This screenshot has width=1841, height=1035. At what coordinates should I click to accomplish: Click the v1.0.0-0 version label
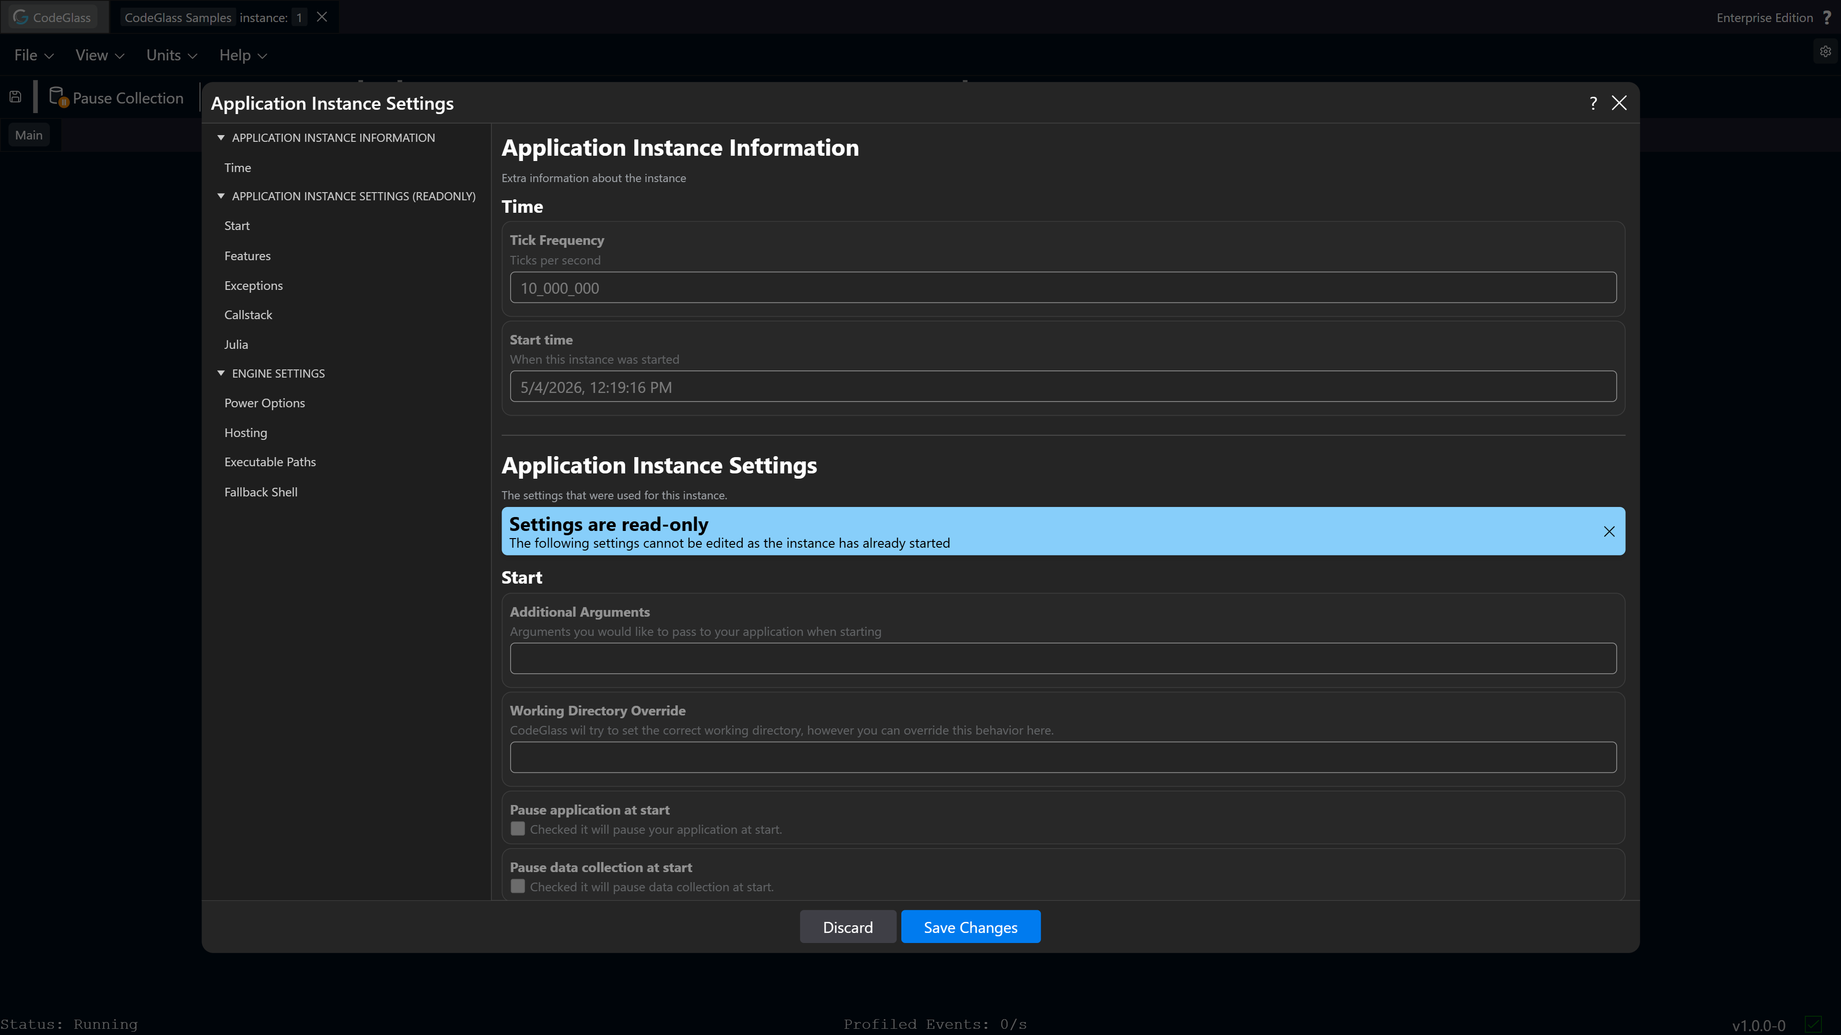1759,1026
